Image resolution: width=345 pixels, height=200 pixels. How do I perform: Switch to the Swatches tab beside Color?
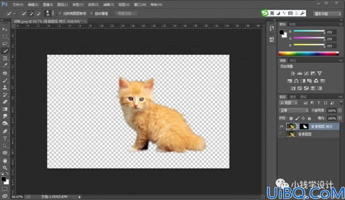[x=293, y=24]
